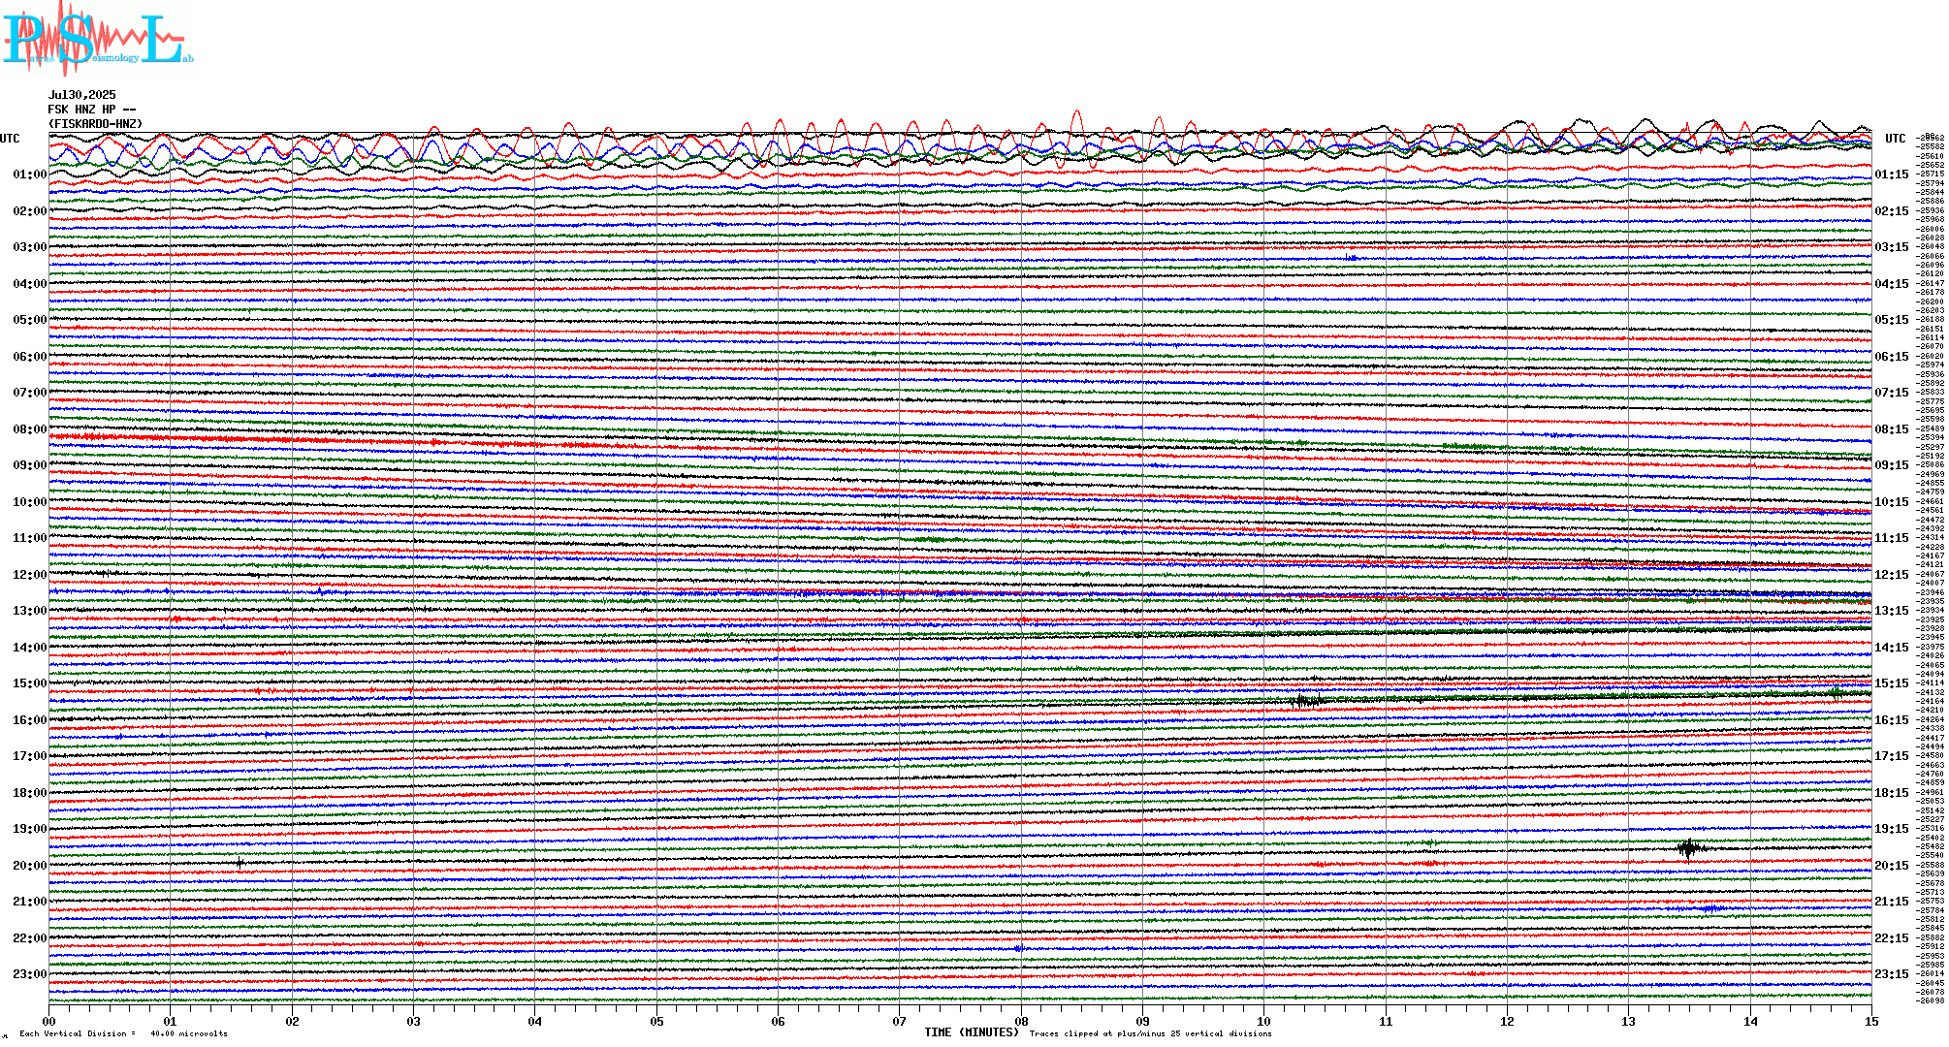The width and height of the screenshot is (1949, 1047).
Task: Click the '17:00' hour label
Action: 30,756
